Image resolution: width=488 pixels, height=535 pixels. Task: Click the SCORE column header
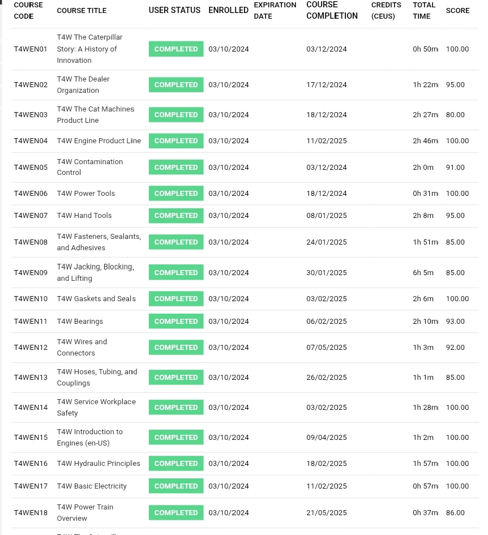click(x=457, y=11)
